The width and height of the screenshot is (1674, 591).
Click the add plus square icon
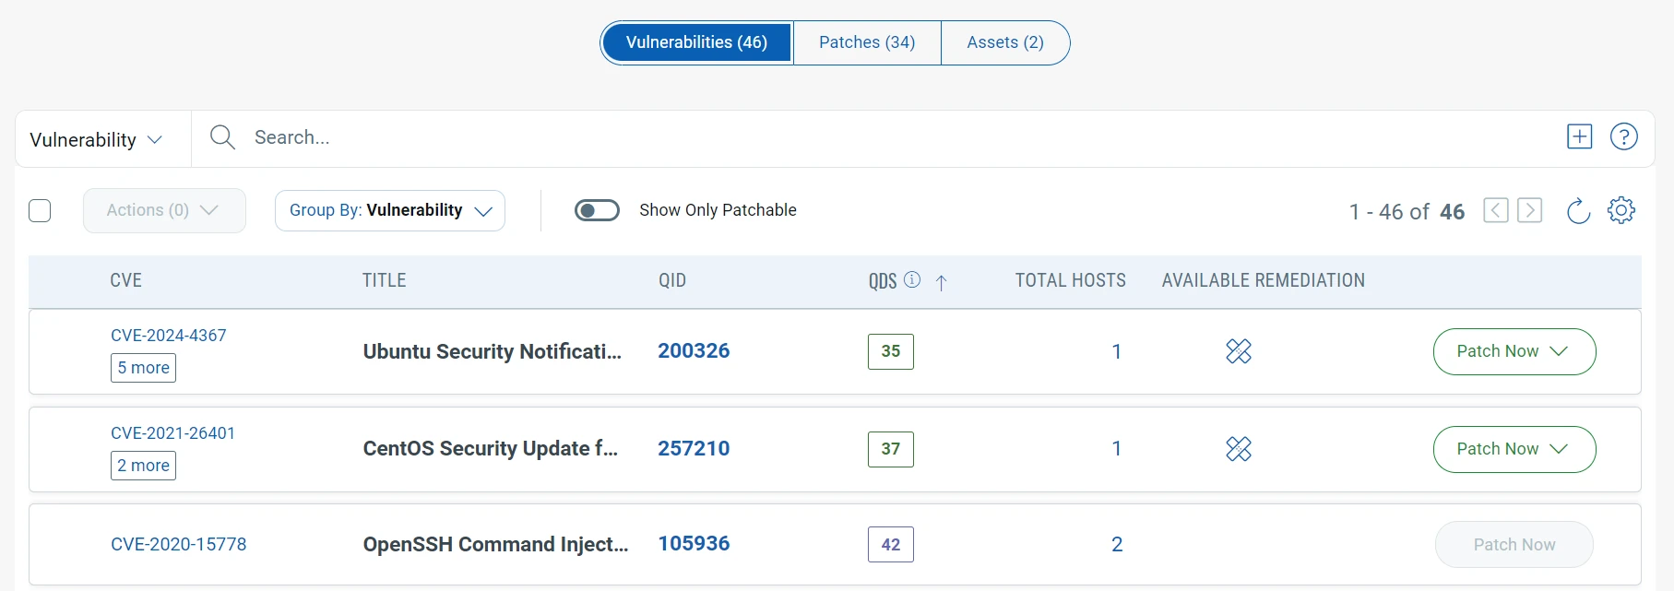1580,136
